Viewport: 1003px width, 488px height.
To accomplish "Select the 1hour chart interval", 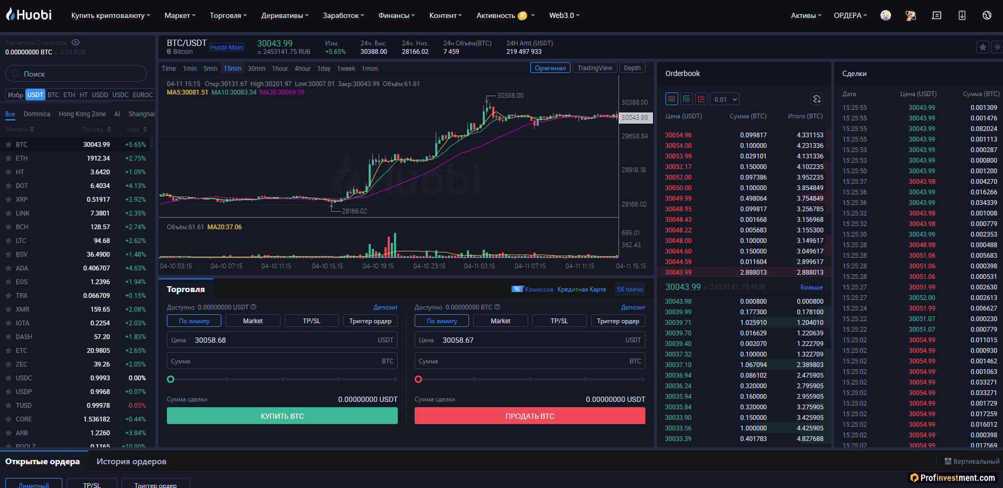I will (x=280, y=69).
